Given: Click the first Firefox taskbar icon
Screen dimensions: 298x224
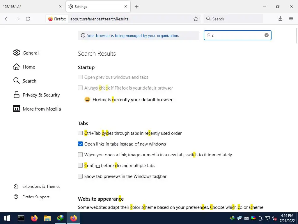Looking at the screenshot, I should 34,218.
